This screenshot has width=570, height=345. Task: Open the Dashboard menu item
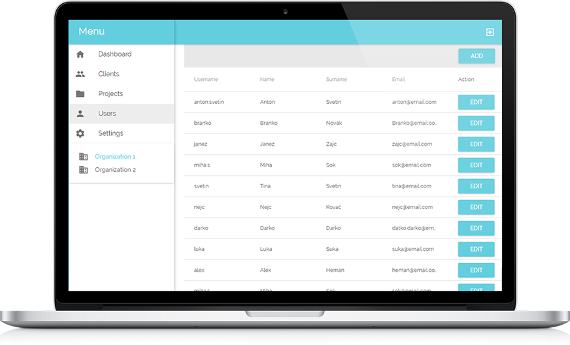(x=114, y=54)
